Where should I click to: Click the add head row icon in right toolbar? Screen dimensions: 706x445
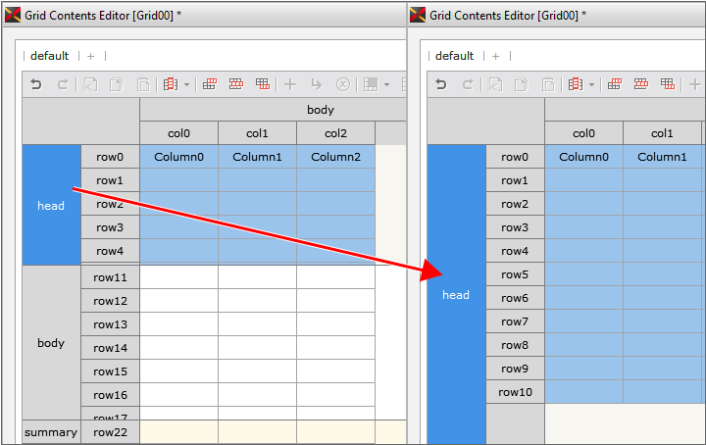click(615, 84)
